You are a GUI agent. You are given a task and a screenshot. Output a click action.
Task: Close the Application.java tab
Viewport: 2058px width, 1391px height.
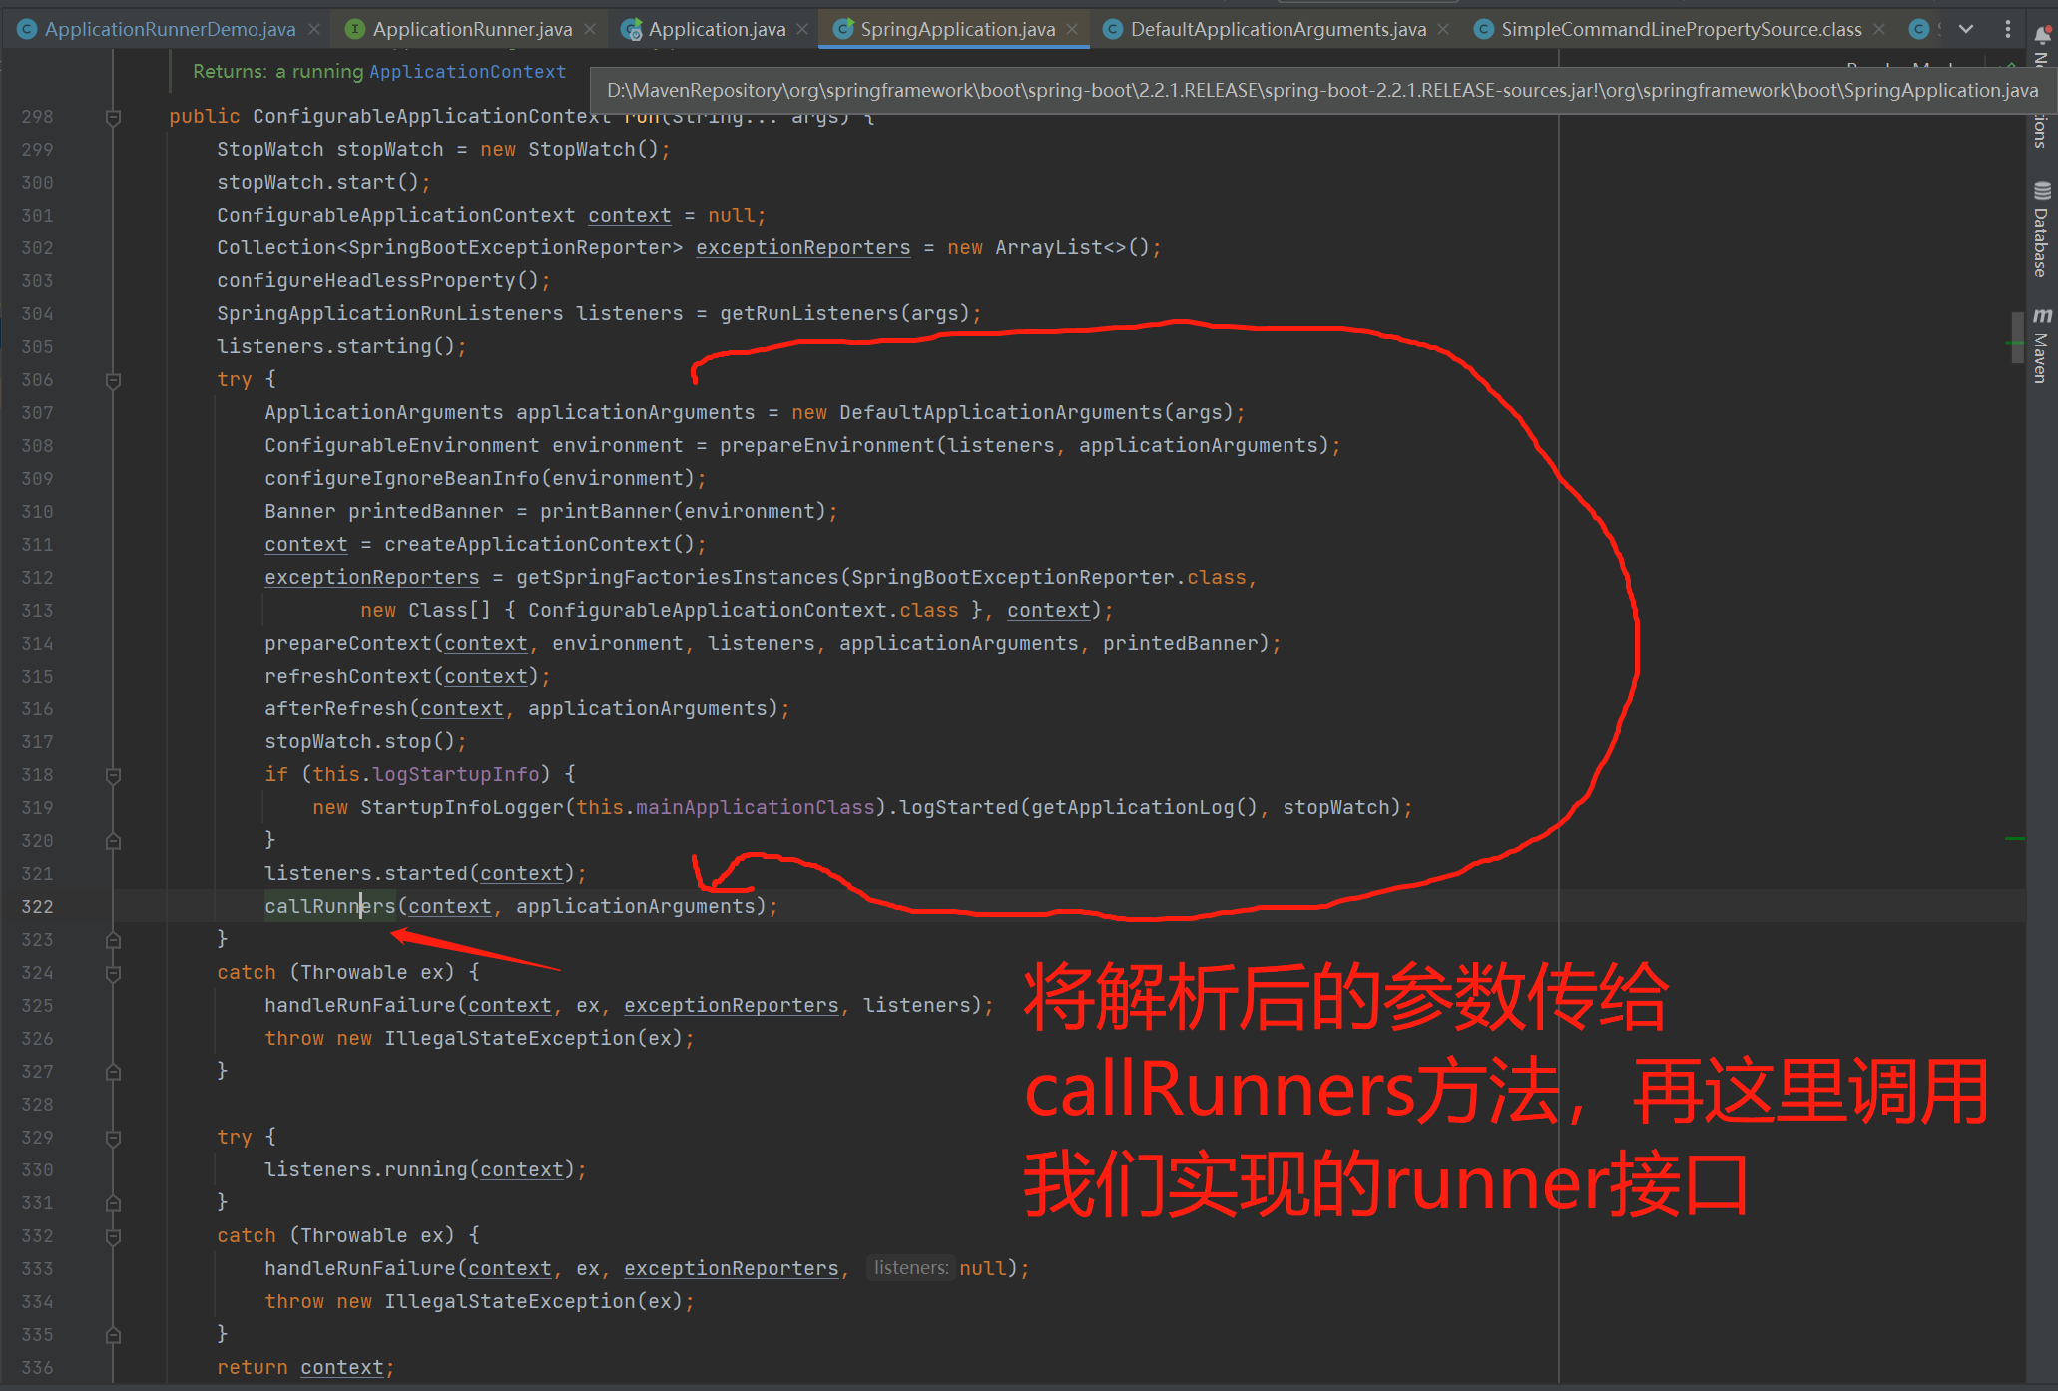(x=802, y=30)
